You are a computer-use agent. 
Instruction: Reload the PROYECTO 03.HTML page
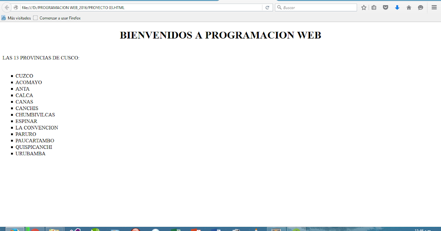point(268,7)
